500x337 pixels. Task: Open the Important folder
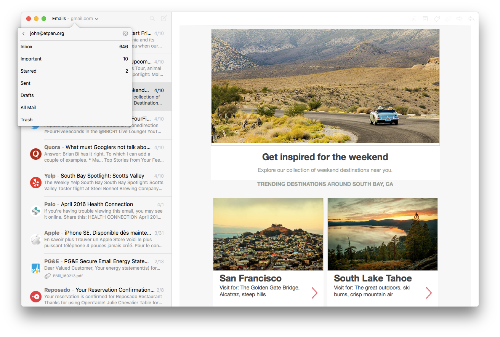pos(75,59)
